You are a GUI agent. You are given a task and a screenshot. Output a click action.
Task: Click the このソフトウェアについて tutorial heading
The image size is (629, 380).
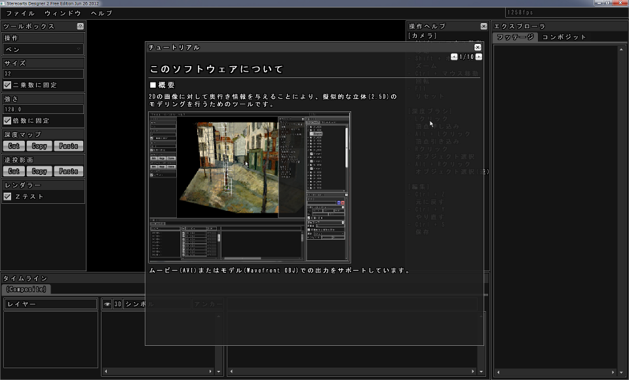click(217, 69)
